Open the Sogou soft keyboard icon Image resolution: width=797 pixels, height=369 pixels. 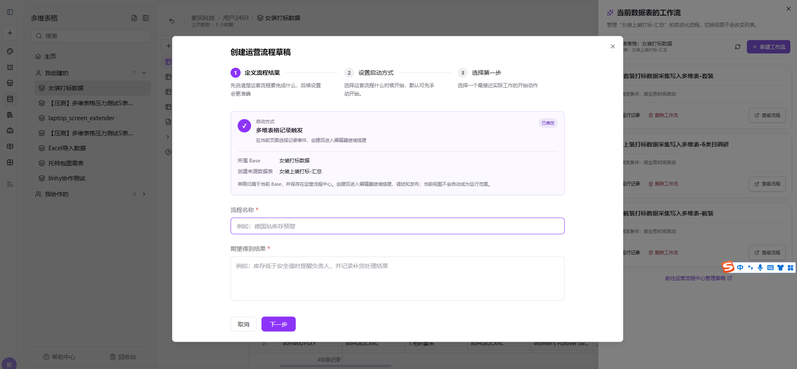click(x=770, y=268)
